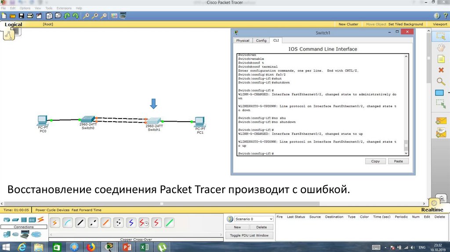Click Power Cycle Devices
Viewport: 450px width, 252px height.
coord(53,210)
